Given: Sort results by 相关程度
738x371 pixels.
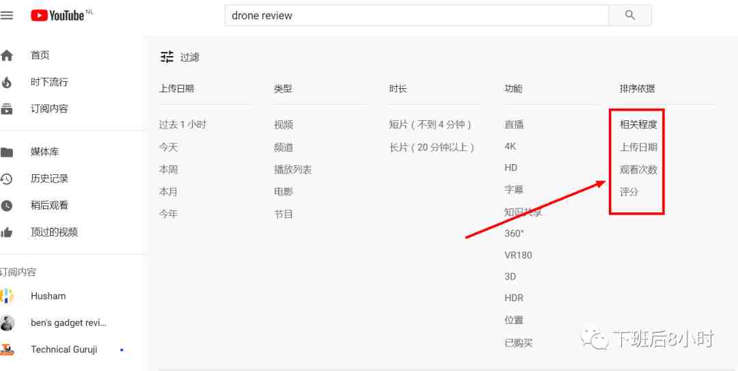Looking at the screenshot, I should pos(638,125).
